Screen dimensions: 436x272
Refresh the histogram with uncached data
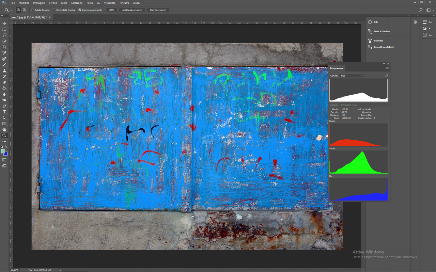point(387,76)
